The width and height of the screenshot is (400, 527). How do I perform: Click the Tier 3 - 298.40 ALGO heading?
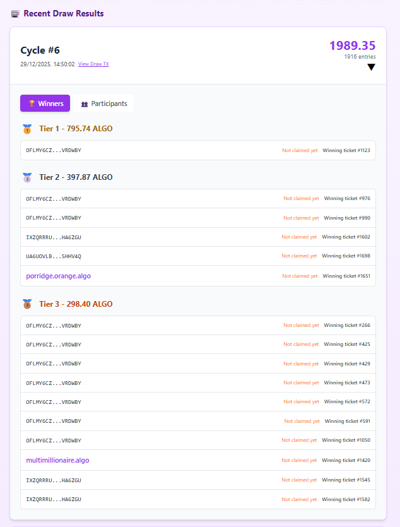tap(76, 304)
